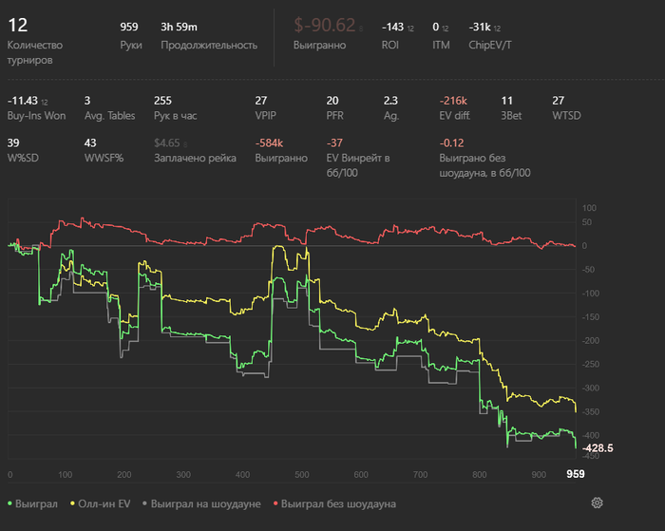
Task: Toggle the red Выиграл без шоудауна line
Action: click(x=332, y=503)
